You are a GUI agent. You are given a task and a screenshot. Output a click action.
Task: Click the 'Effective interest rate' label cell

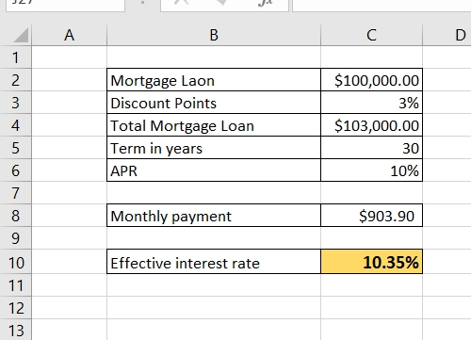[x=214, y=262]
